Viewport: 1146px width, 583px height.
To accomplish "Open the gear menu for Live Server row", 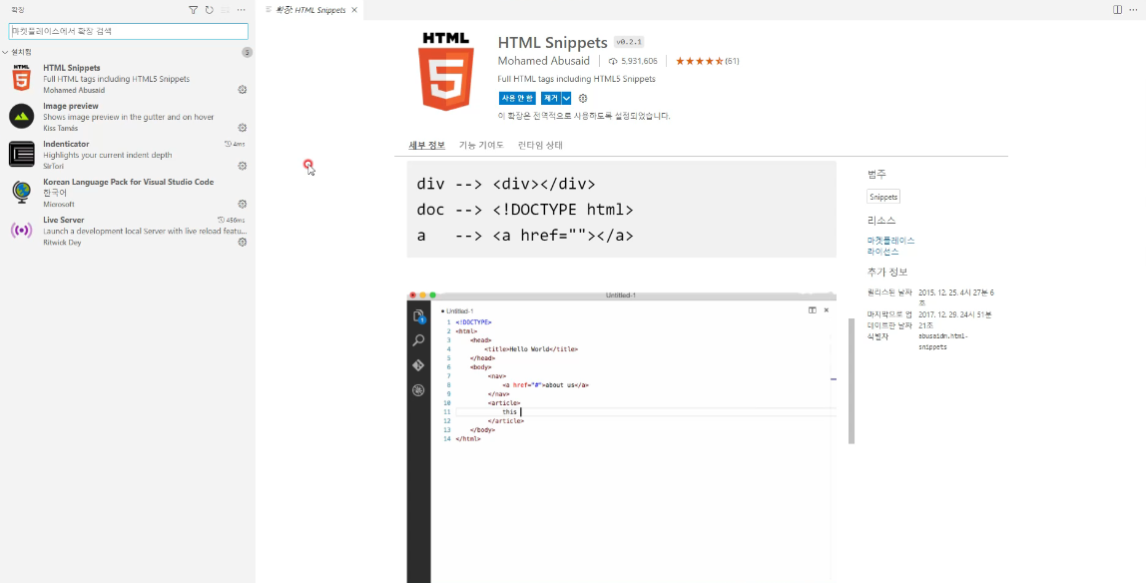I will tap(243, 242).
